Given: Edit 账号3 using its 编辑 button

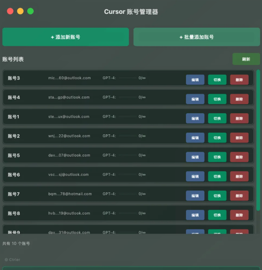Looking at the screenshot, I should (195, 79).
